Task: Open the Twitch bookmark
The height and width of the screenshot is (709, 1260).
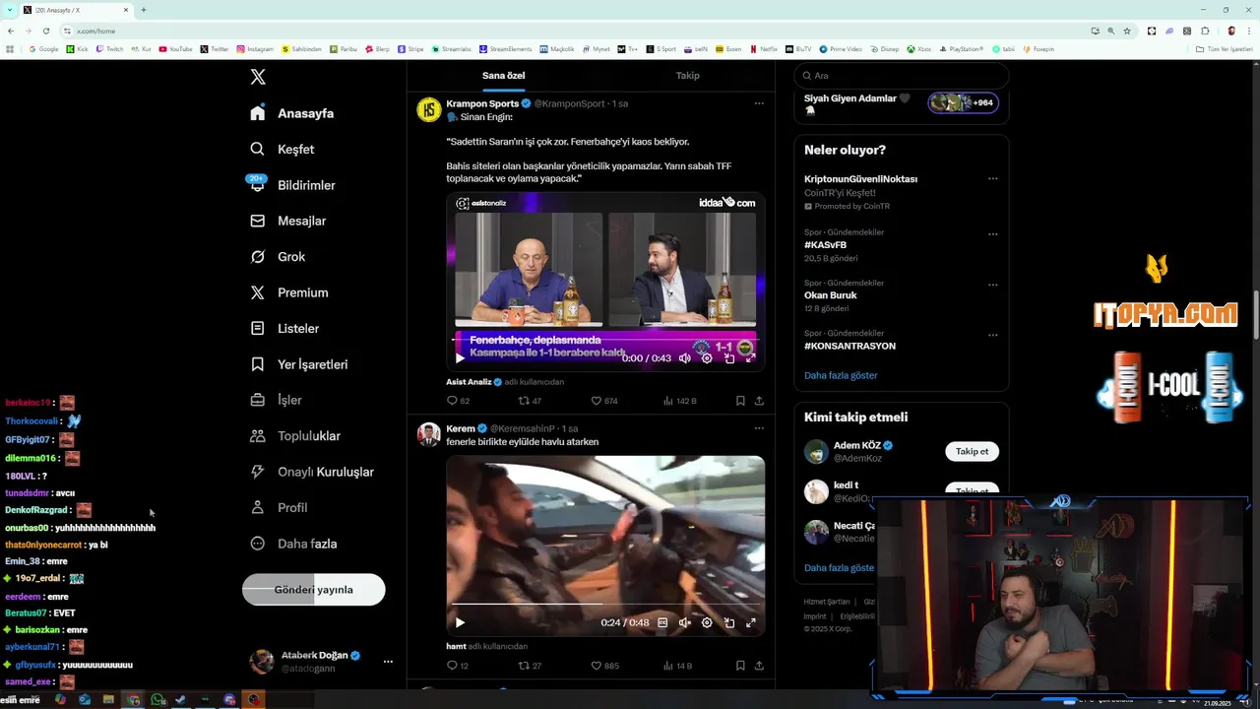Action: [109, 49]
